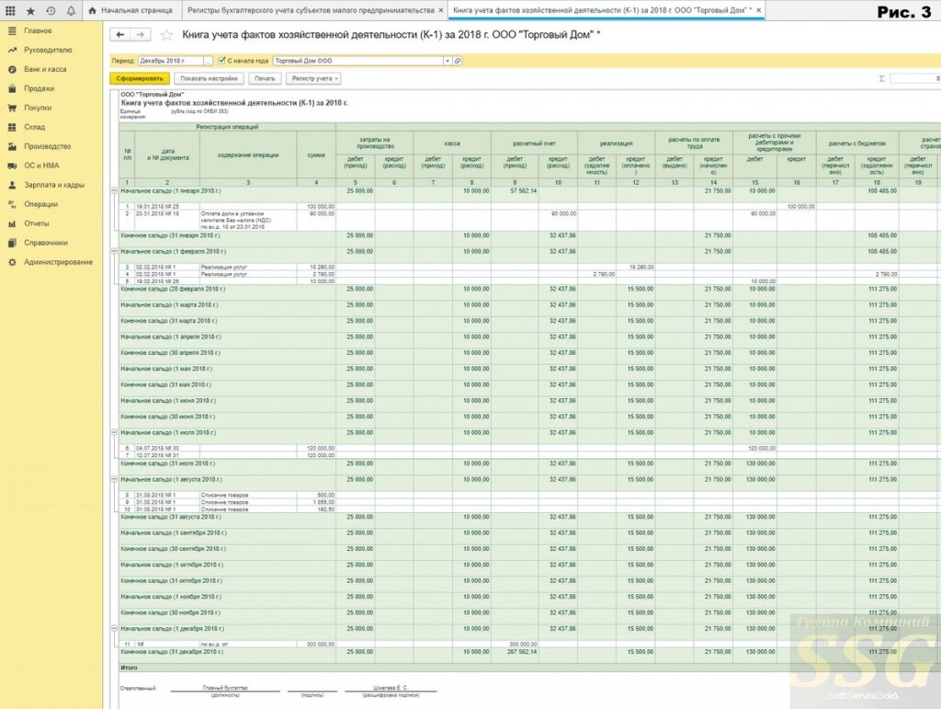This screenshot has height=709, width=941.
Task: Open Операции section
Action: point(40,204)
